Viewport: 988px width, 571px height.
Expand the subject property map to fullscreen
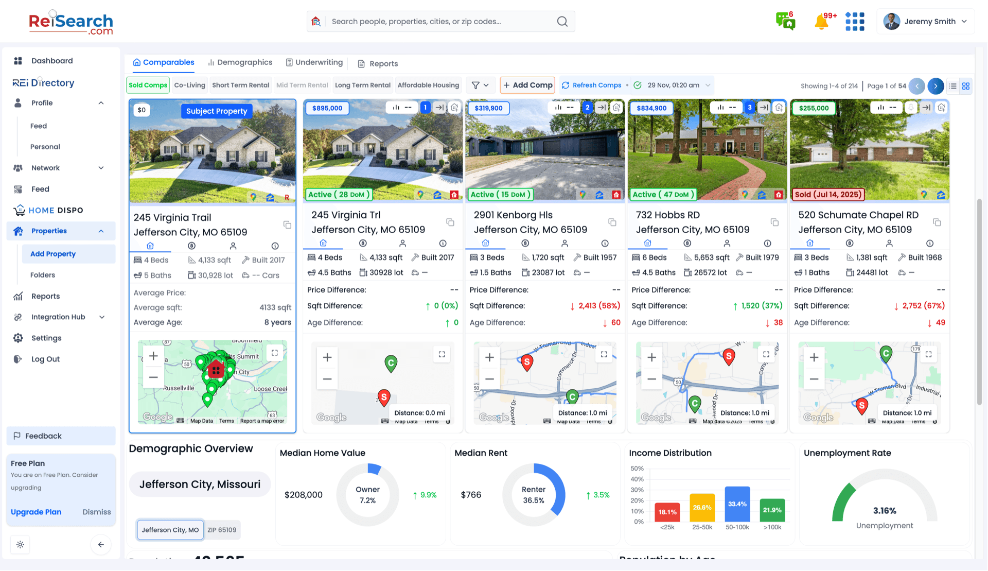click(x=275, y=353)
